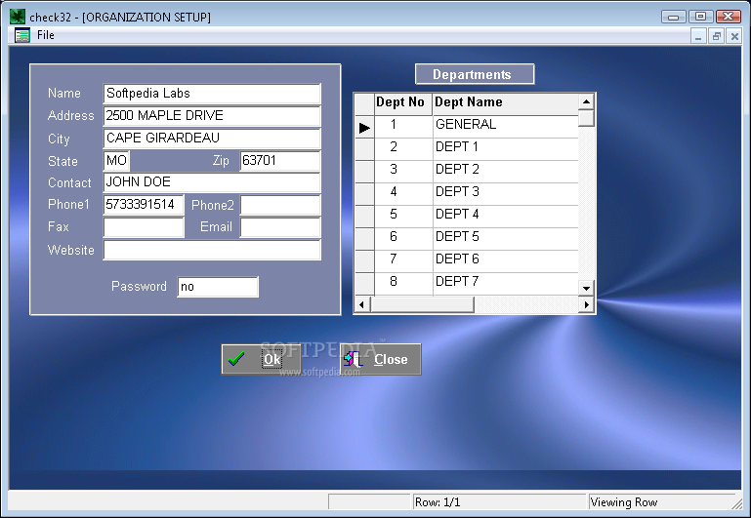Click the empty Fax field
Image resolution: width=751 pixels, height=518 pixels.
(x=144, y=227)
